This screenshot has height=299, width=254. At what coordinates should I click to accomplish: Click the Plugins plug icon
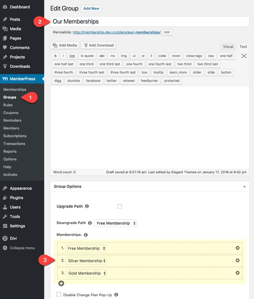[5, 198]
